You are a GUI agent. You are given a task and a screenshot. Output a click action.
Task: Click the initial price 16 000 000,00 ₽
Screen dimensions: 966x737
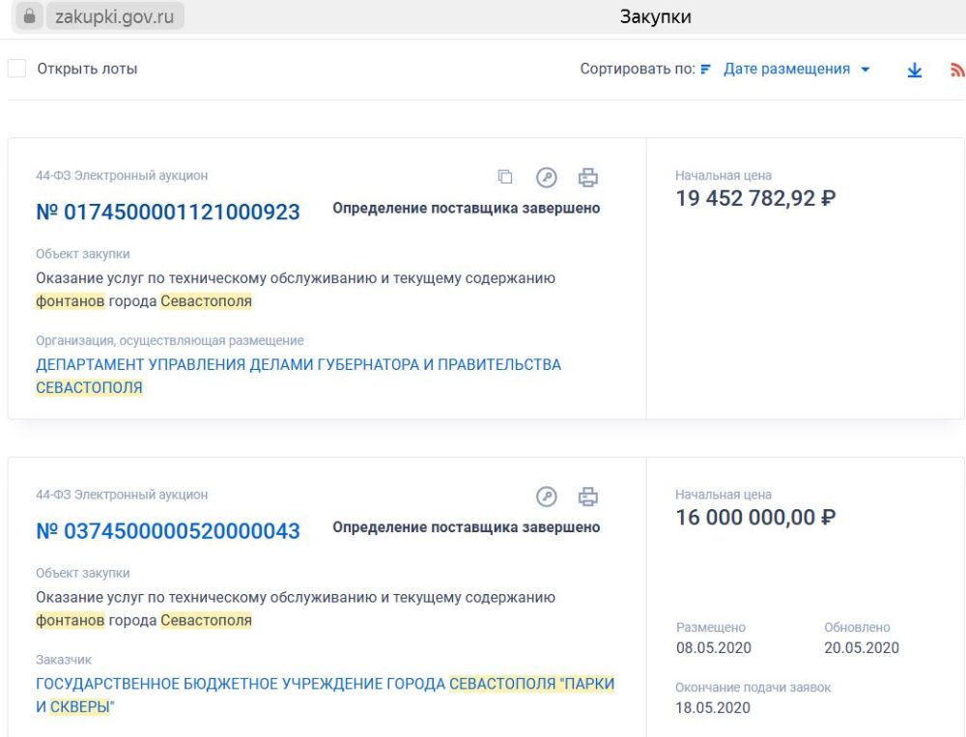pos(755,518)
